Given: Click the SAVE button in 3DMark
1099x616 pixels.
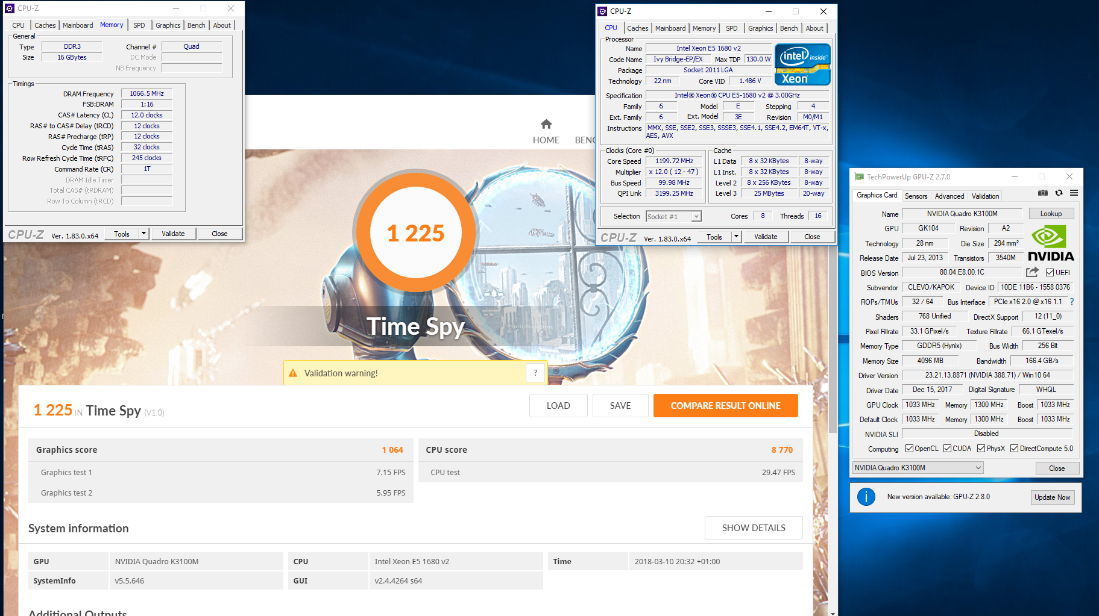Looking at the screenshot, I should tap(620, 406).
